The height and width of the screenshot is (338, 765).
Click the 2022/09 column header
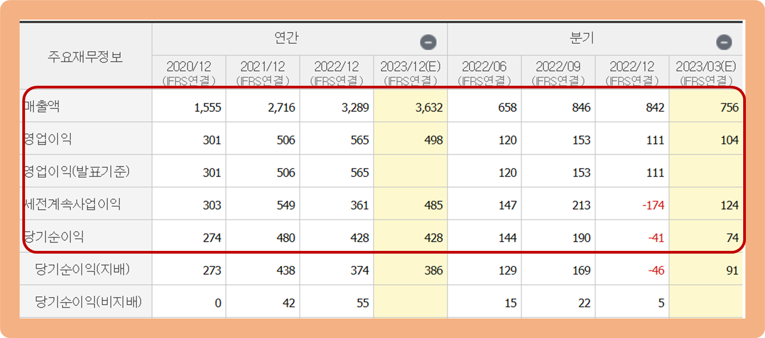click(x=558, y=73)
